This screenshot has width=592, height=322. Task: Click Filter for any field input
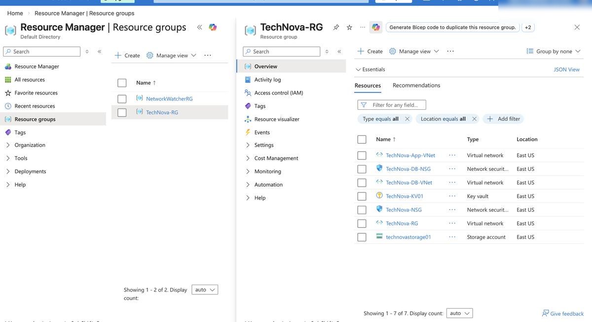[x=392, y=105]
